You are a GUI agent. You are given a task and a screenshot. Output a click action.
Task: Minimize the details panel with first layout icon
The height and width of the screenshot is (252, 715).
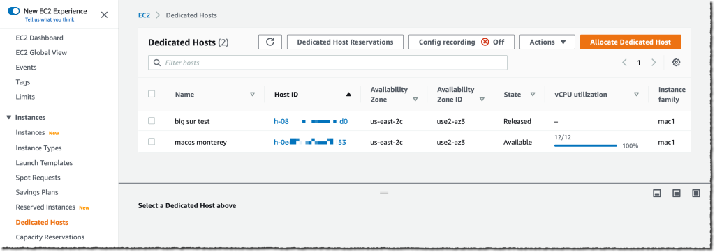tap(657, 194)
